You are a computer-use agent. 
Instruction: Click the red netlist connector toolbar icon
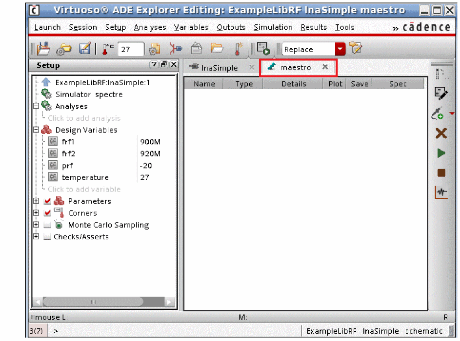click(176, 49)
